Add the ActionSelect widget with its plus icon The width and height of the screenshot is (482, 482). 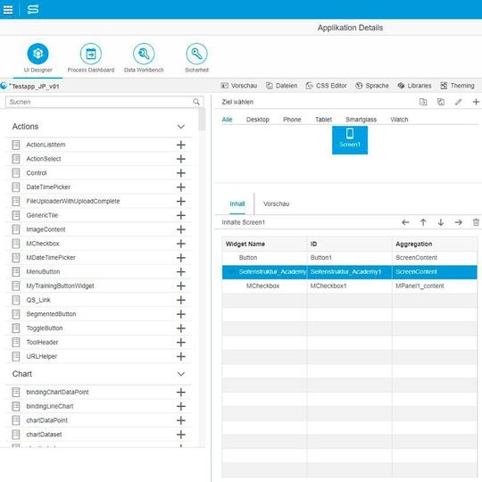coord(180,159)
